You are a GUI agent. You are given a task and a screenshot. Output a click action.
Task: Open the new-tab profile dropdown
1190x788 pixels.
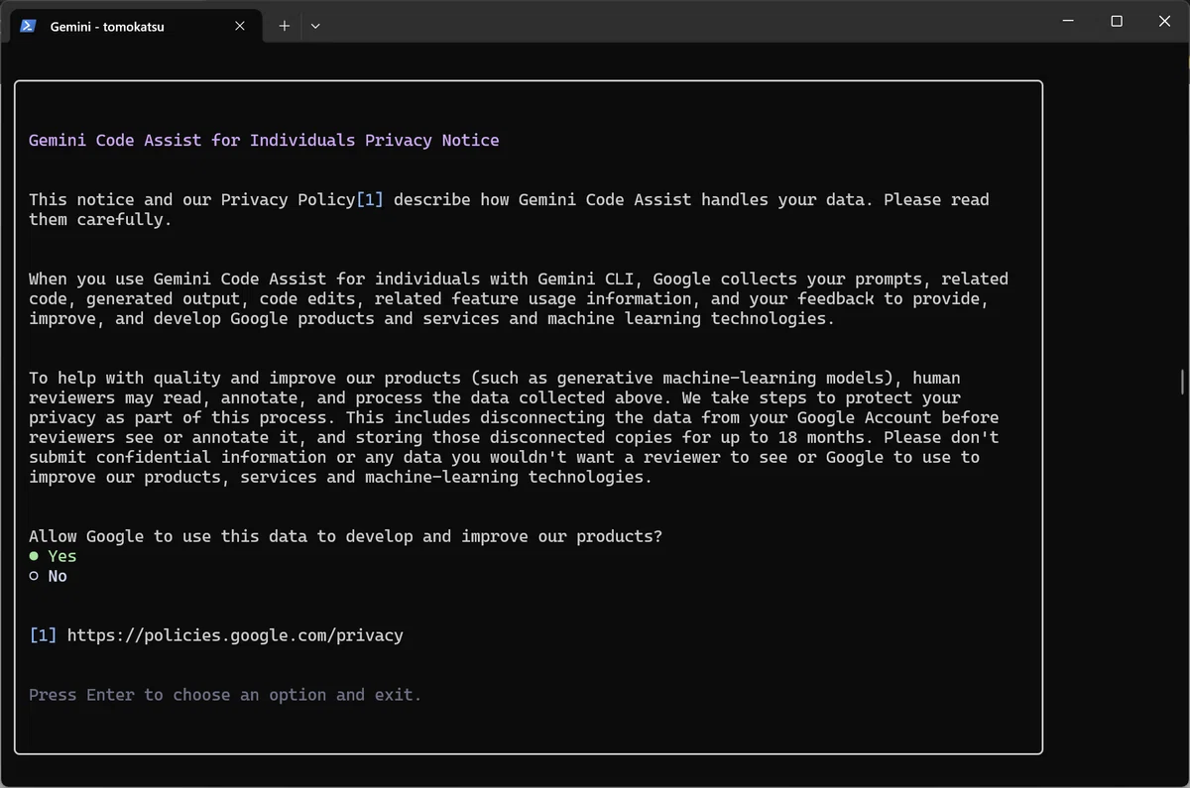coord(315,27)
